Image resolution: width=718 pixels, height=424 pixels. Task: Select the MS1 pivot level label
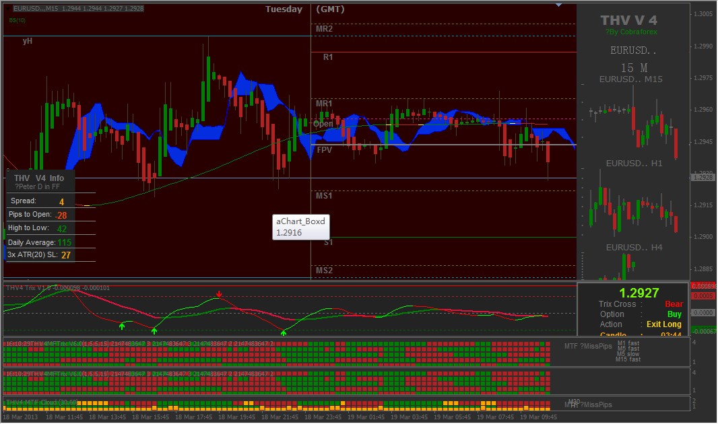coord(324,196)
